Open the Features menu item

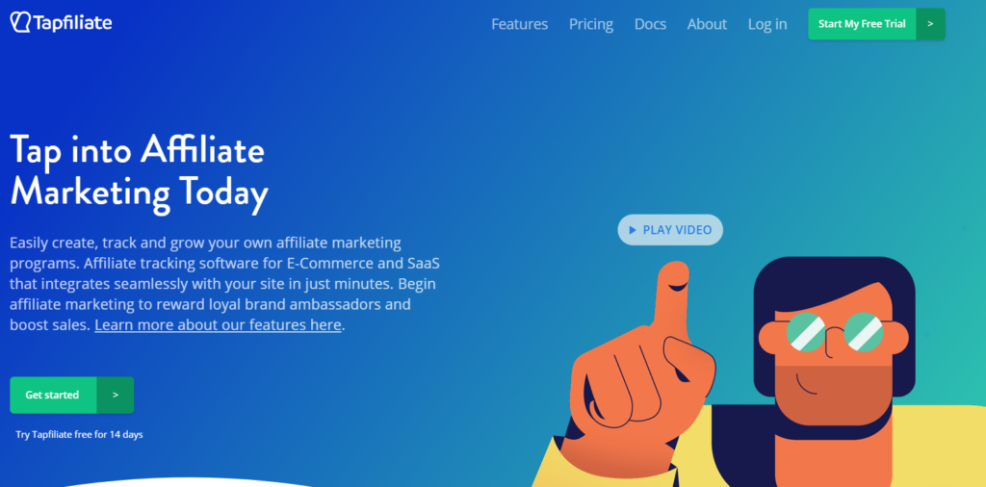click(x=519, y=24)
